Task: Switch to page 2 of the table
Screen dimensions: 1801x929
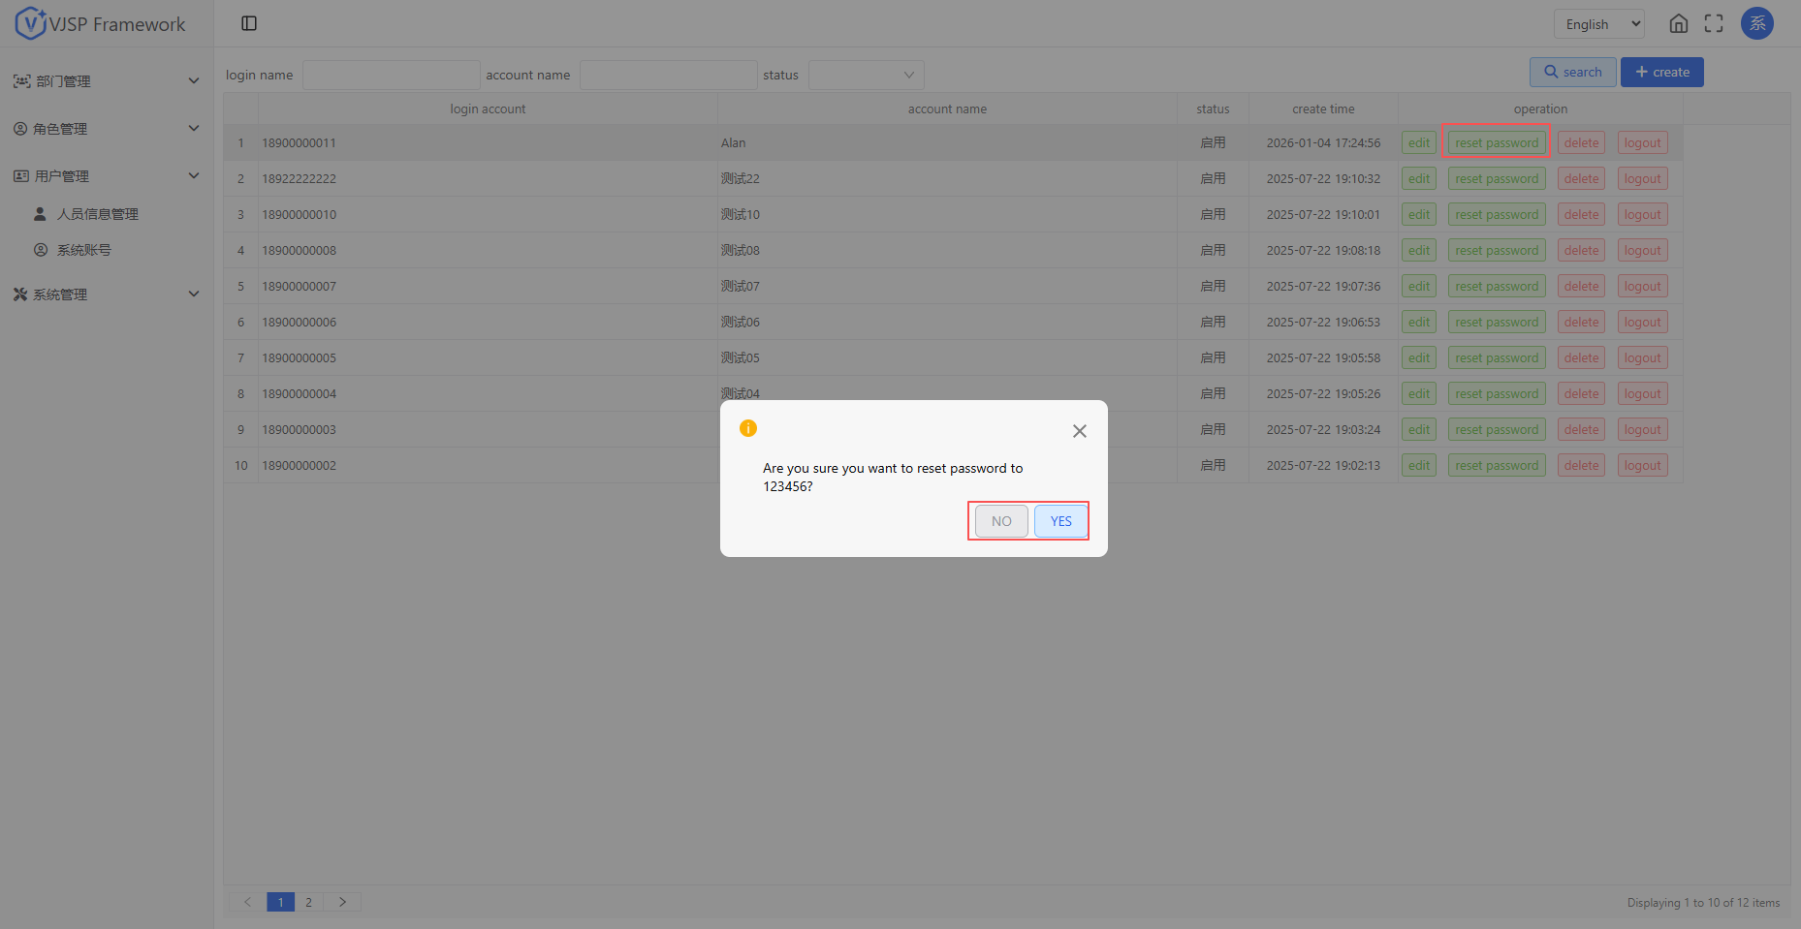Action: pyautogui.click(x=309, y=902)
